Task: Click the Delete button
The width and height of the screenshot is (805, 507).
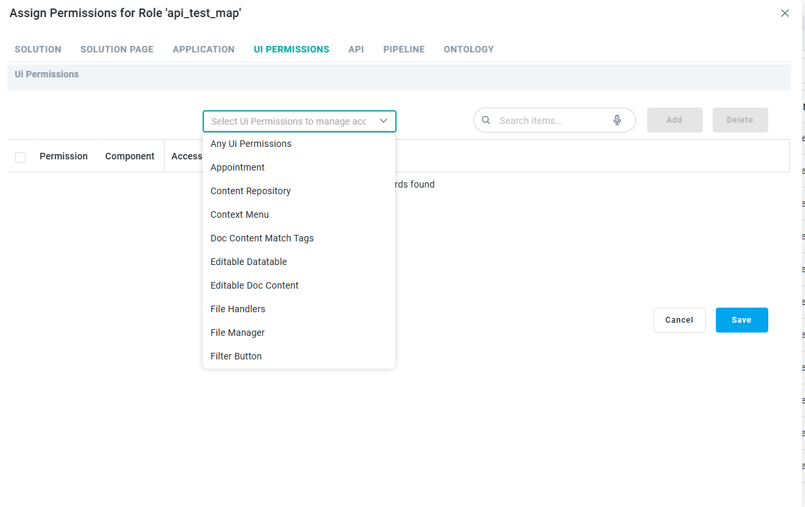Action: [740, 120]
